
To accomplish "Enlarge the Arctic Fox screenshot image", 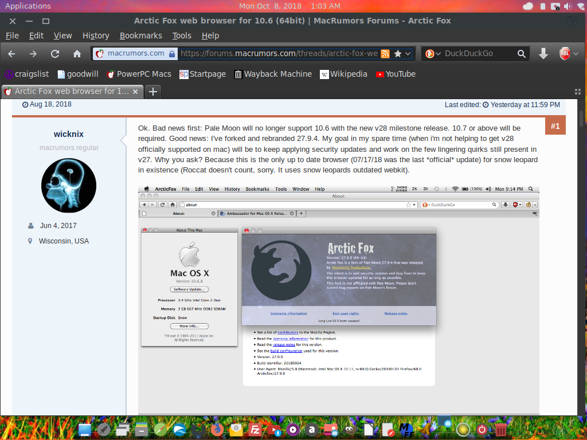I will (x=338, y=299).
